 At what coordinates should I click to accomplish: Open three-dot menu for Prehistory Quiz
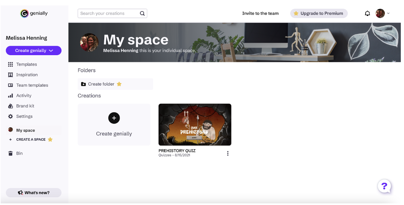tap(228, 153)
